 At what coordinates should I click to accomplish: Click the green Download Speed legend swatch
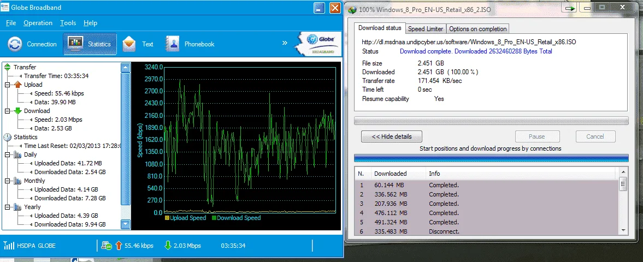[214, 218]
